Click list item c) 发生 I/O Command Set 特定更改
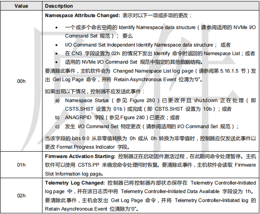Screen dimensions: 260x214 coord(147,126)
